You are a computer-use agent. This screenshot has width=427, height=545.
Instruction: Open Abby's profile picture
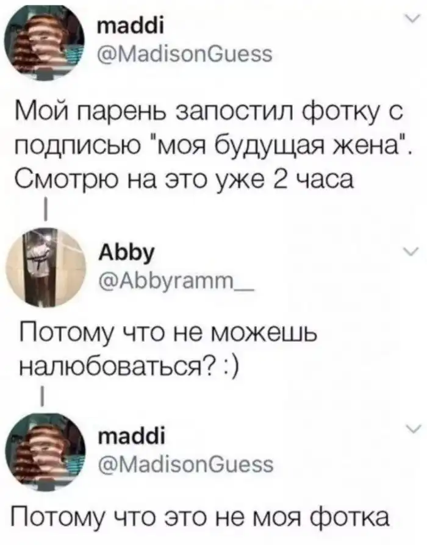coord(46,267)
